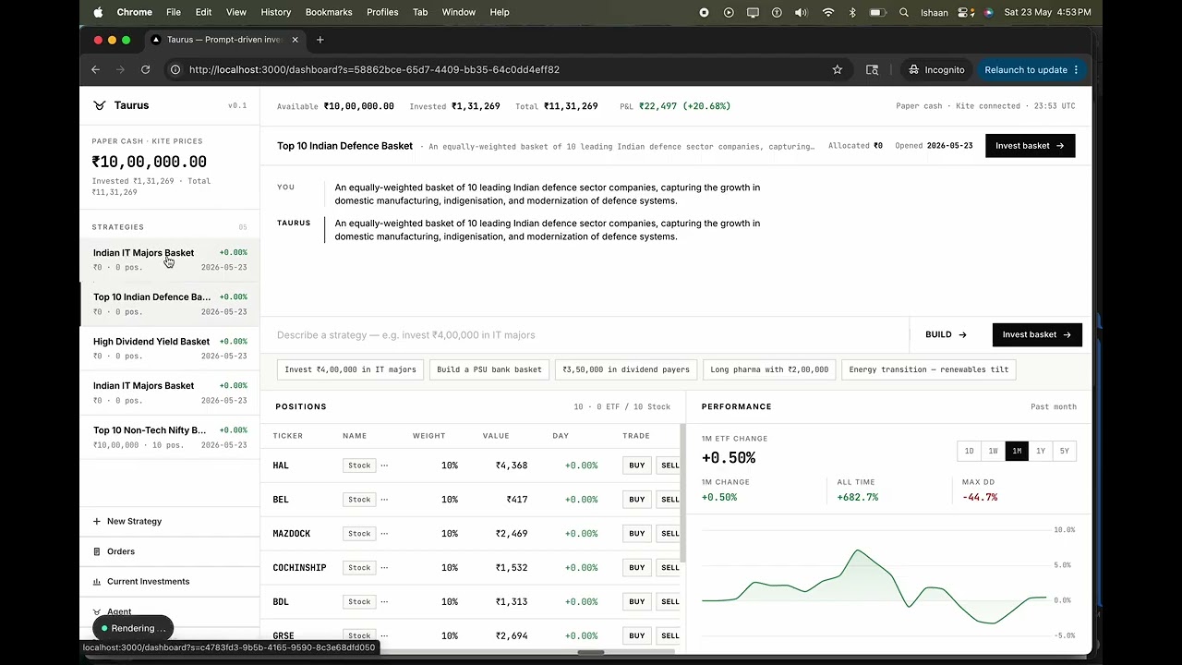This screenshot has width=1182, height=665.
Task: Open options ellipsis for COCHINSHIP row
Action: coord(384,568)
